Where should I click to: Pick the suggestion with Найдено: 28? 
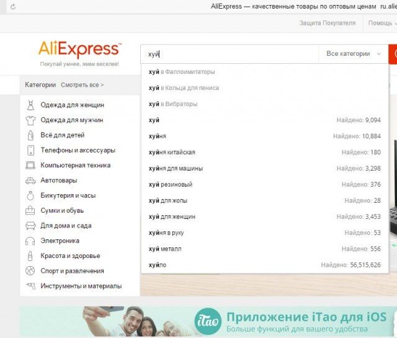coord(265,200)
